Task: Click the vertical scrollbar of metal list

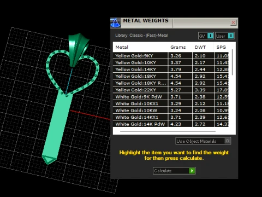Action: [x=233, y=62]
